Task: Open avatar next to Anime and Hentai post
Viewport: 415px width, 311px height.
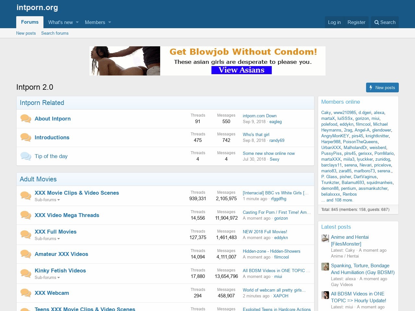Action: tap(325, 238)
